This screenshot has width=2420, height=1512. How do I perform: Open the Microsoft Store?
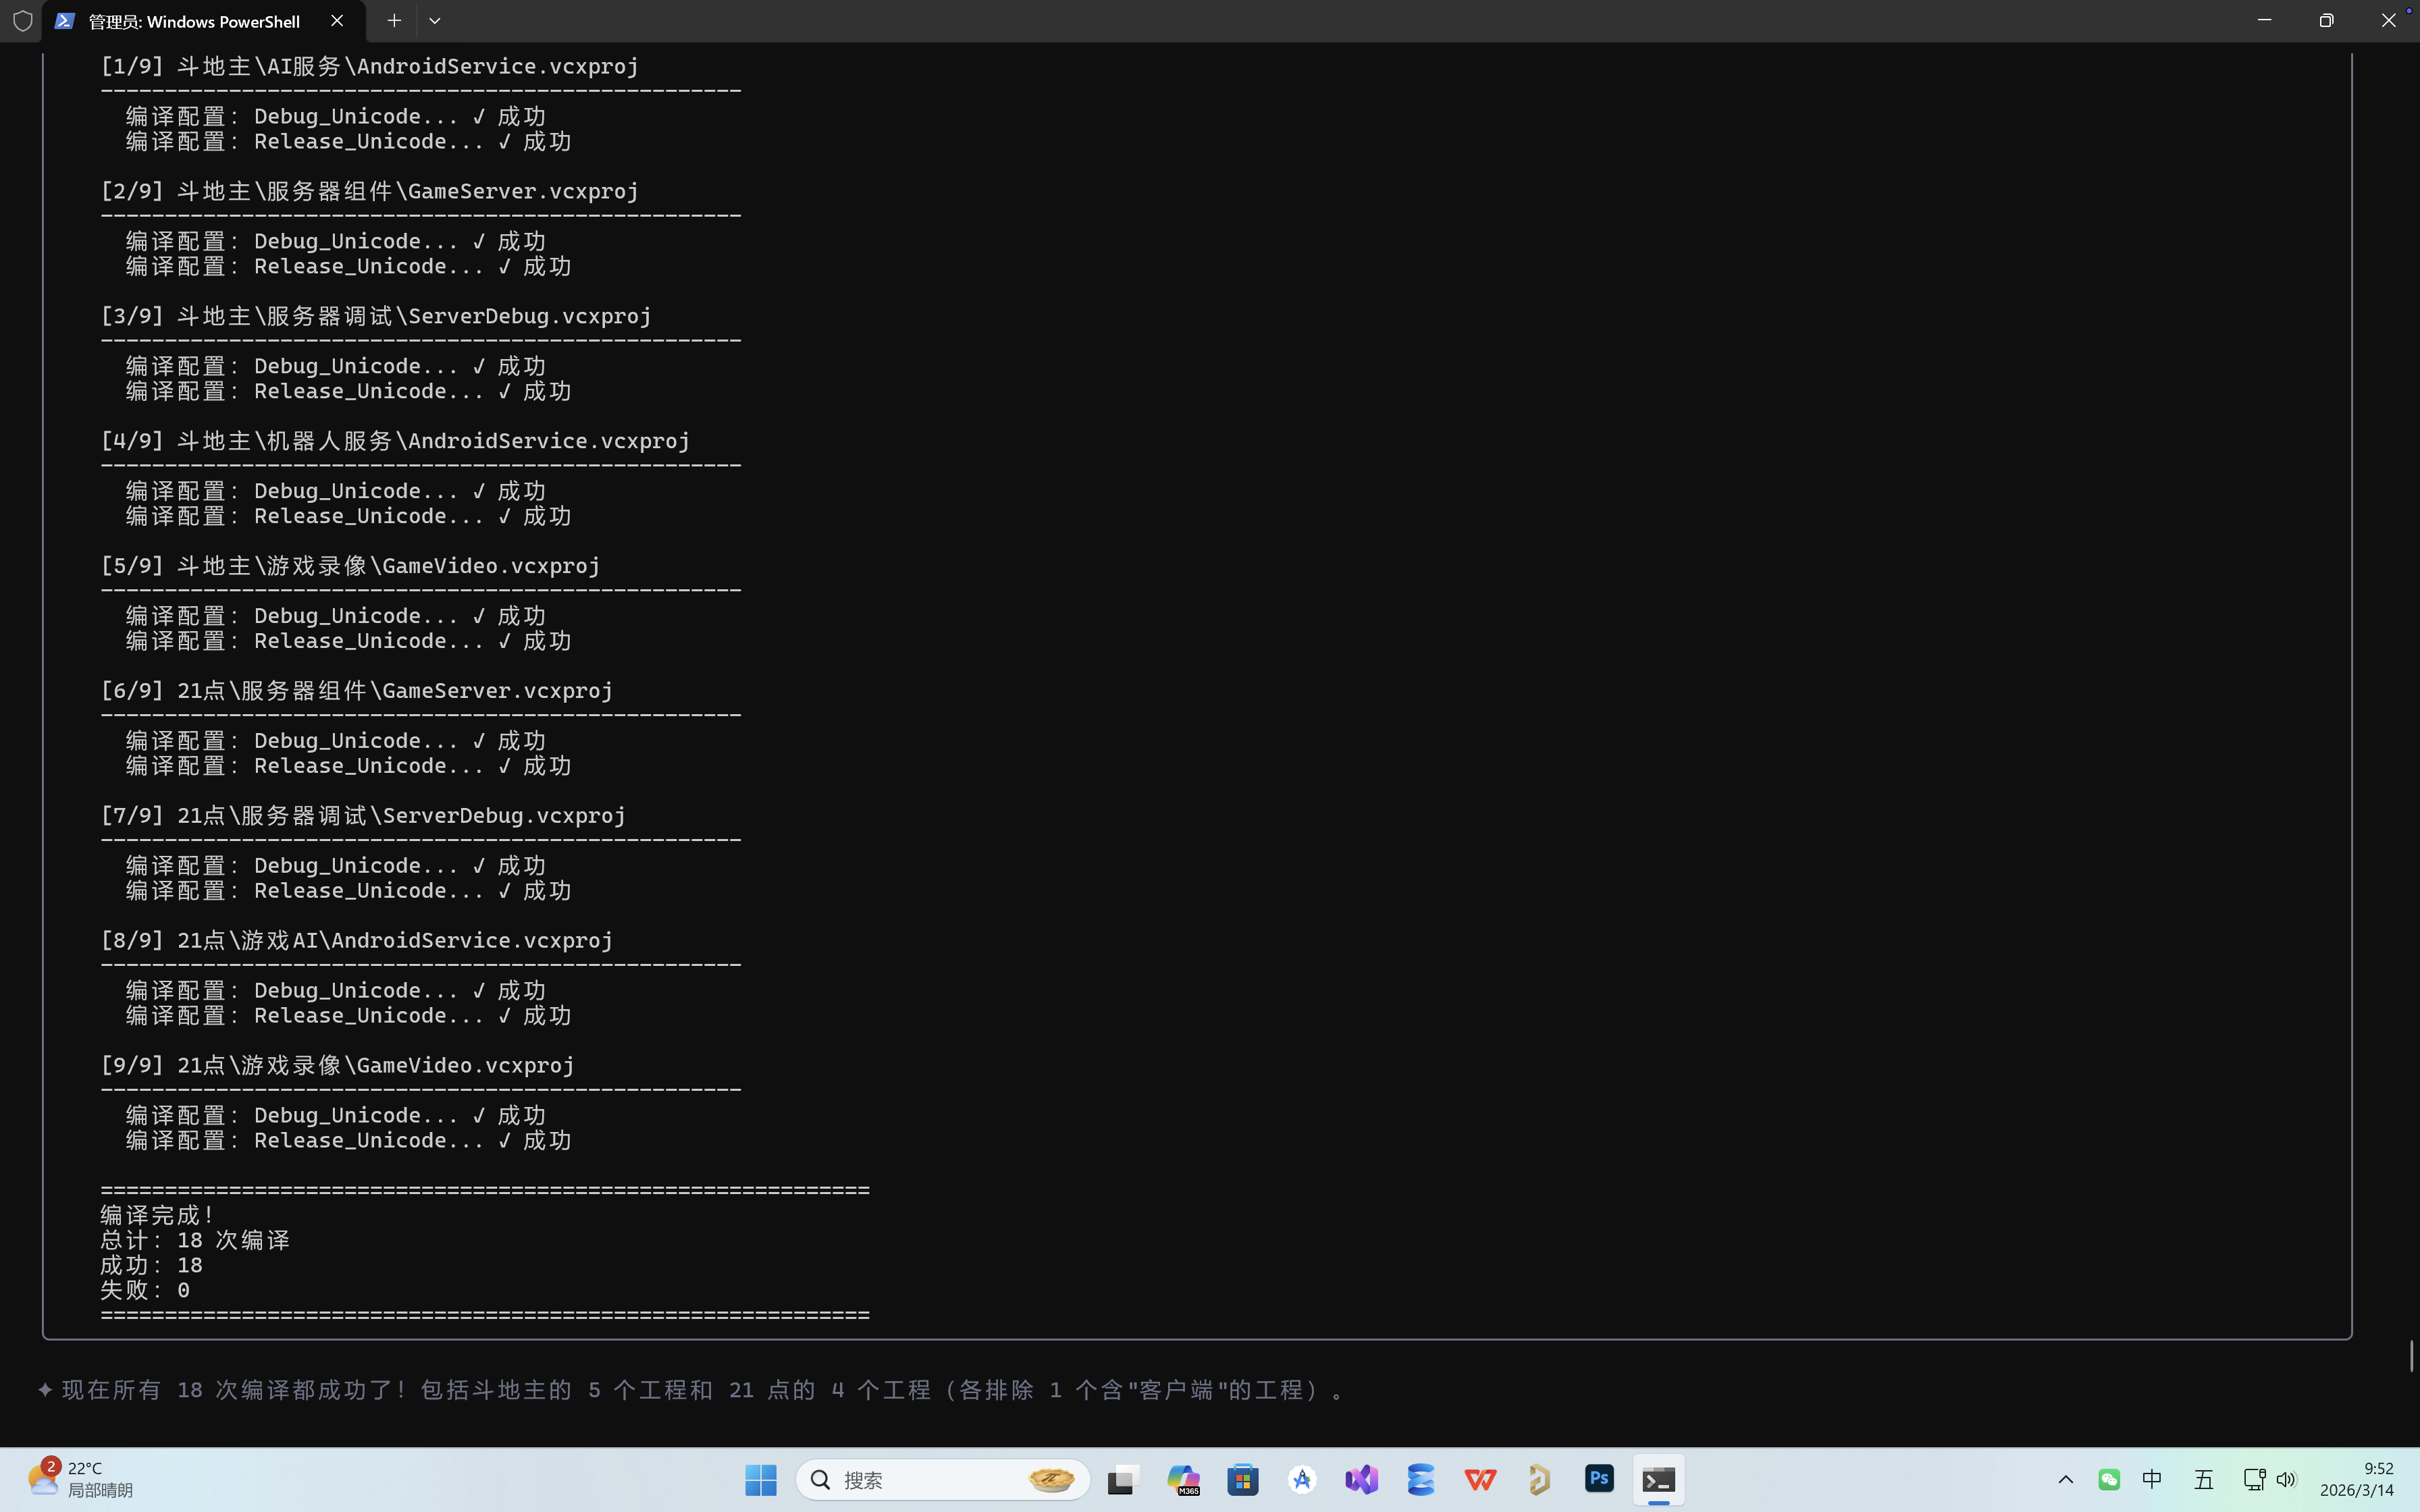[1243, 1479]
